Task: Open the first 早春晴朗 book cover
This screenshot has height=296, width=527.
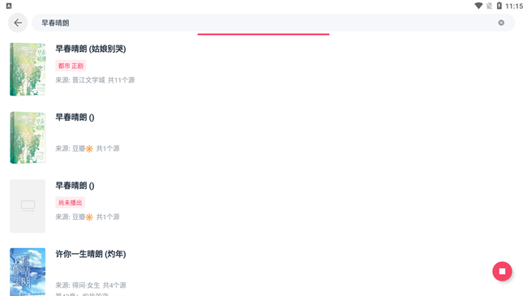Action: 28,69
